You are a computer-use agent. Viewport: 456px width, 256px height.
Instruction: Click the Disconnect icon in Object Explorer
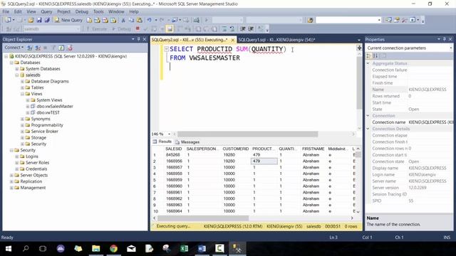click(38, 48)
